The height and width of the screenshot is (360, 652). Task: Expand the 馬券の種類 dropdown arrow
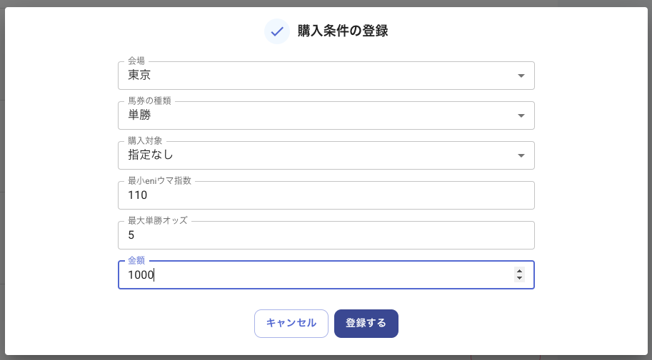(521, 115)
